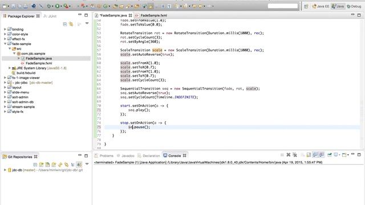The width and height of the screenshot is (365, 205).
Task: Click the Console tab
Action: (x=175, y=155)
